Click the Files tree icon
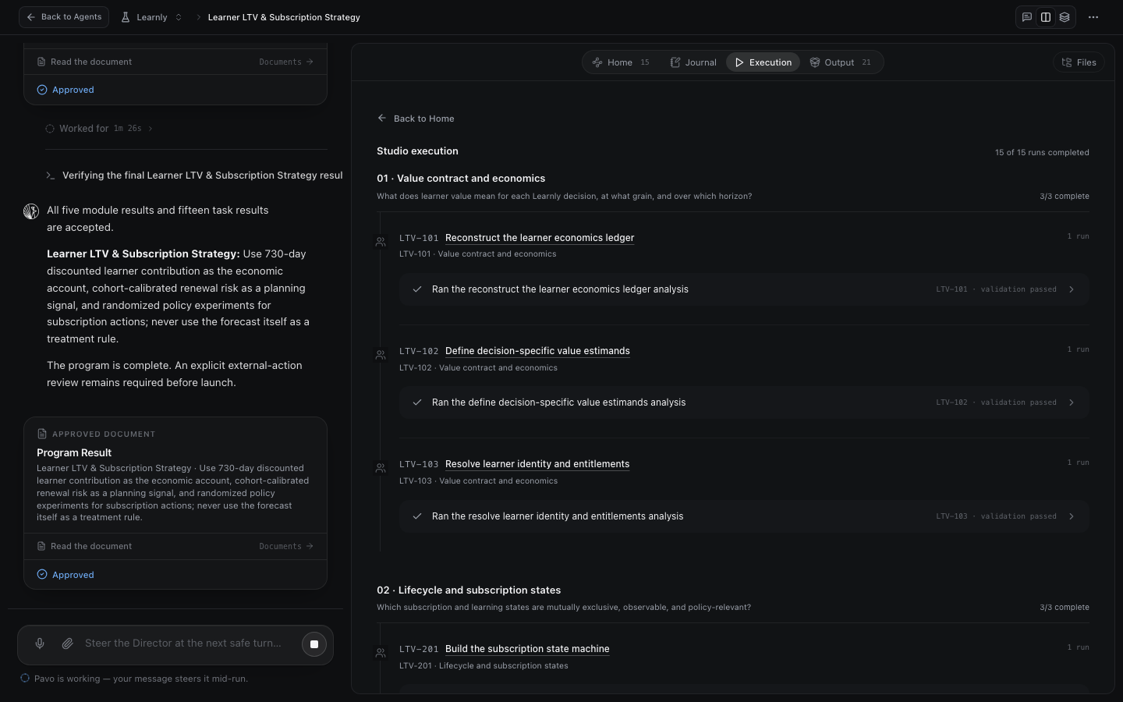Screen dimensions: 1123x702 click(x=1067, y=62)
